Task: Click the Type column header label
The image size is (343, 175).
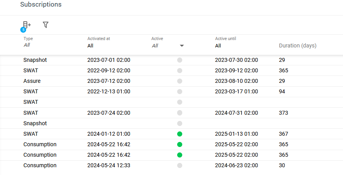Action: (28, 38)
